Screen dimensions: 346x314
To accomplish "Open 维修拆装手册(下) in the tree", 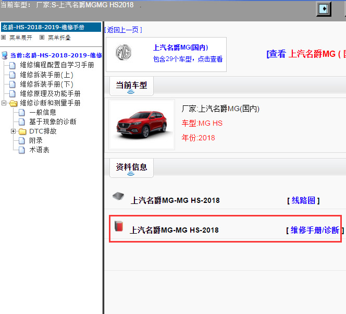I will click(x=46, y=84).
